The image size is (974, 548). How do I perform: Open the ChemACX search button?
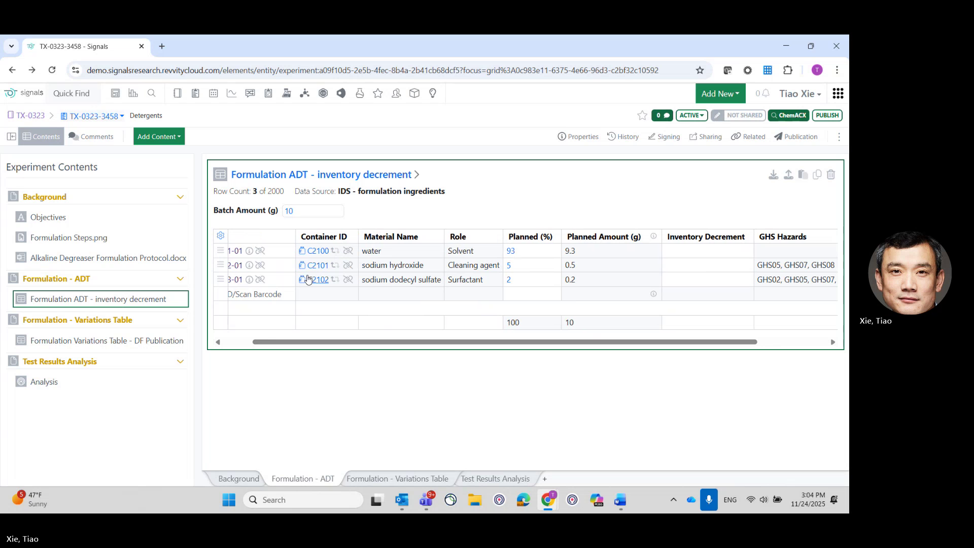788,115
